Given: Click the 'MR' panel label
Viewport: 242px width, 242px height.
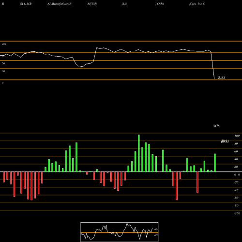Looking at the screenshot, I should (x=216, y=126).
